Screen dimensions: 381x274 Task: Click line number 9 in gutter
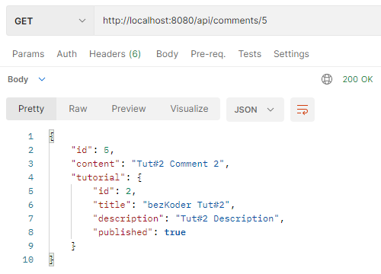point(30,246)
